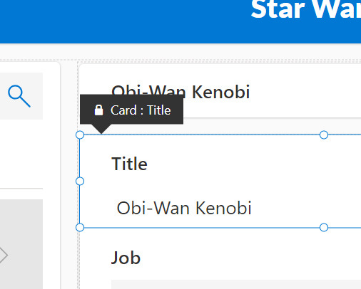Click the blank white gallery panel area
This screenshot has height=289, width=361.
coord(21,154)
